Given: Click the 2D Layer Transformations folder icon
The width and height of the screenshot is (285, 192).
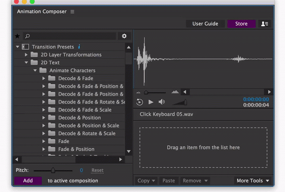Looking at the screenshot, I should pyautogui.click(x=34, y=55).
